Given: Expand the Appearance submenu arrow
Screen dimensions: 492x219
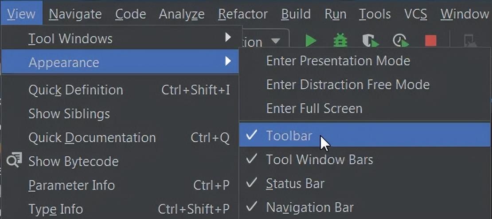Looking at the screenshot, I should [x=228, y=61].
